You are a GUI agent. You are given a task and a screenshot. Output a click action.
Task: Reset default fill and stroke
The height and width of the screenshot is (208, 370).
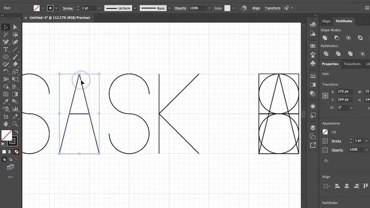[3, 144]
